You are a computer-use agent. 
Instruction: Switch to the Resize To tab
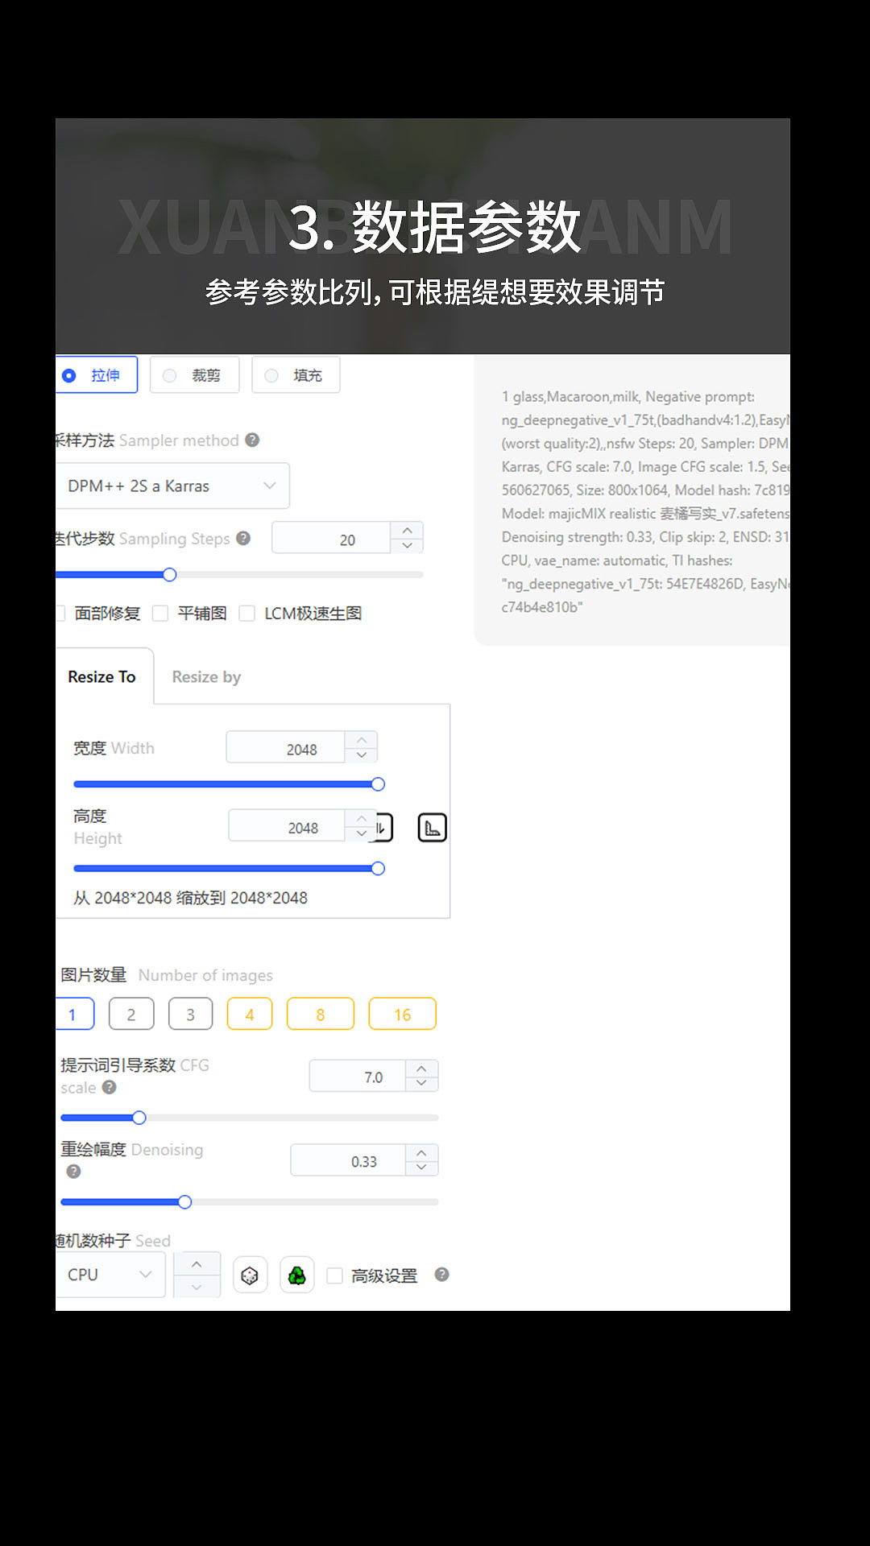(102, 676)
